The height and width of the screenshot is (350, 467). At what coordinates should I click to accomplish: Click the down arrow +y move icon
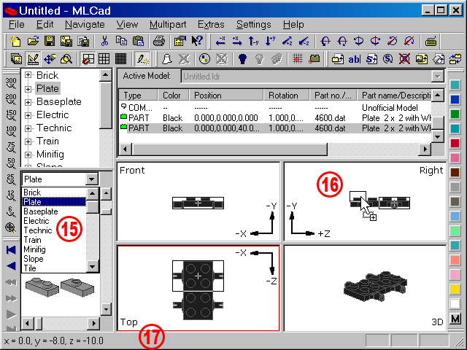pyautogui.click(x=270, y=41)
